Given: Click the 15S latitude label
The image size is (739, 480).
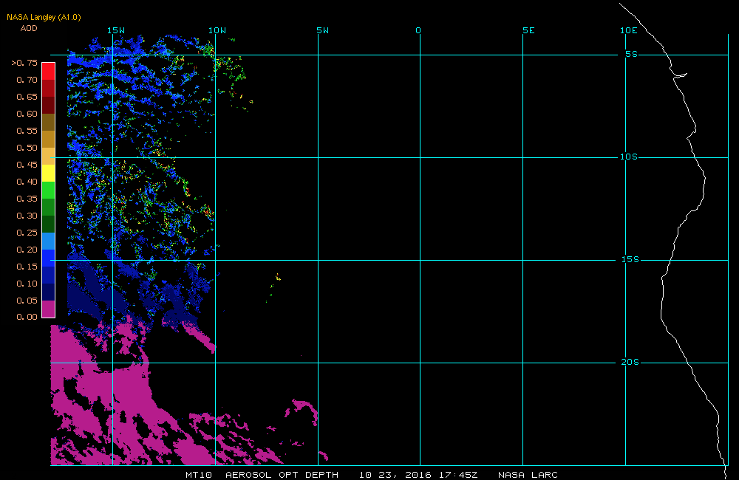Looking at the screenshot, I should click(629, 259).
